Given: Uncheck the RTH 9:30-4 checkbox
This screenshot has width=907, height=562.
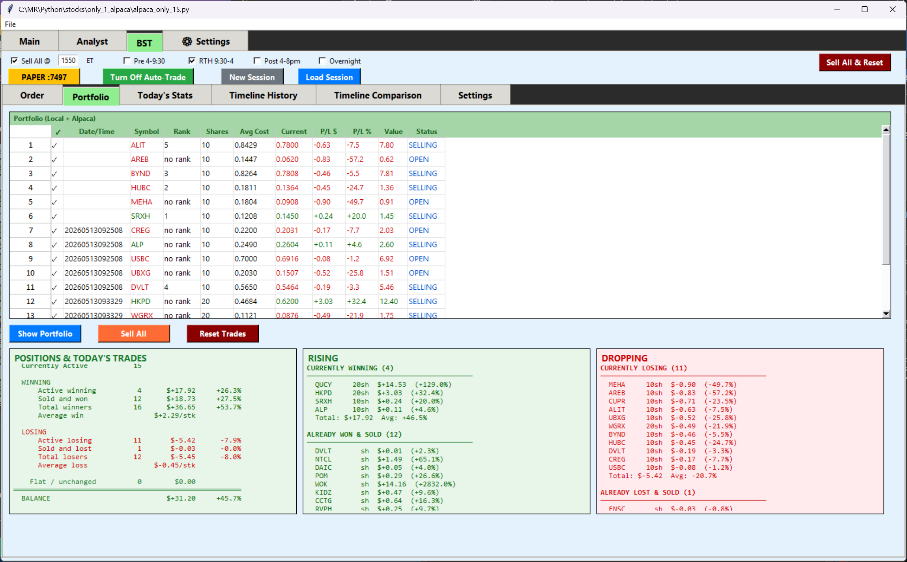Looking at the screenshot, I should [192, 60].
